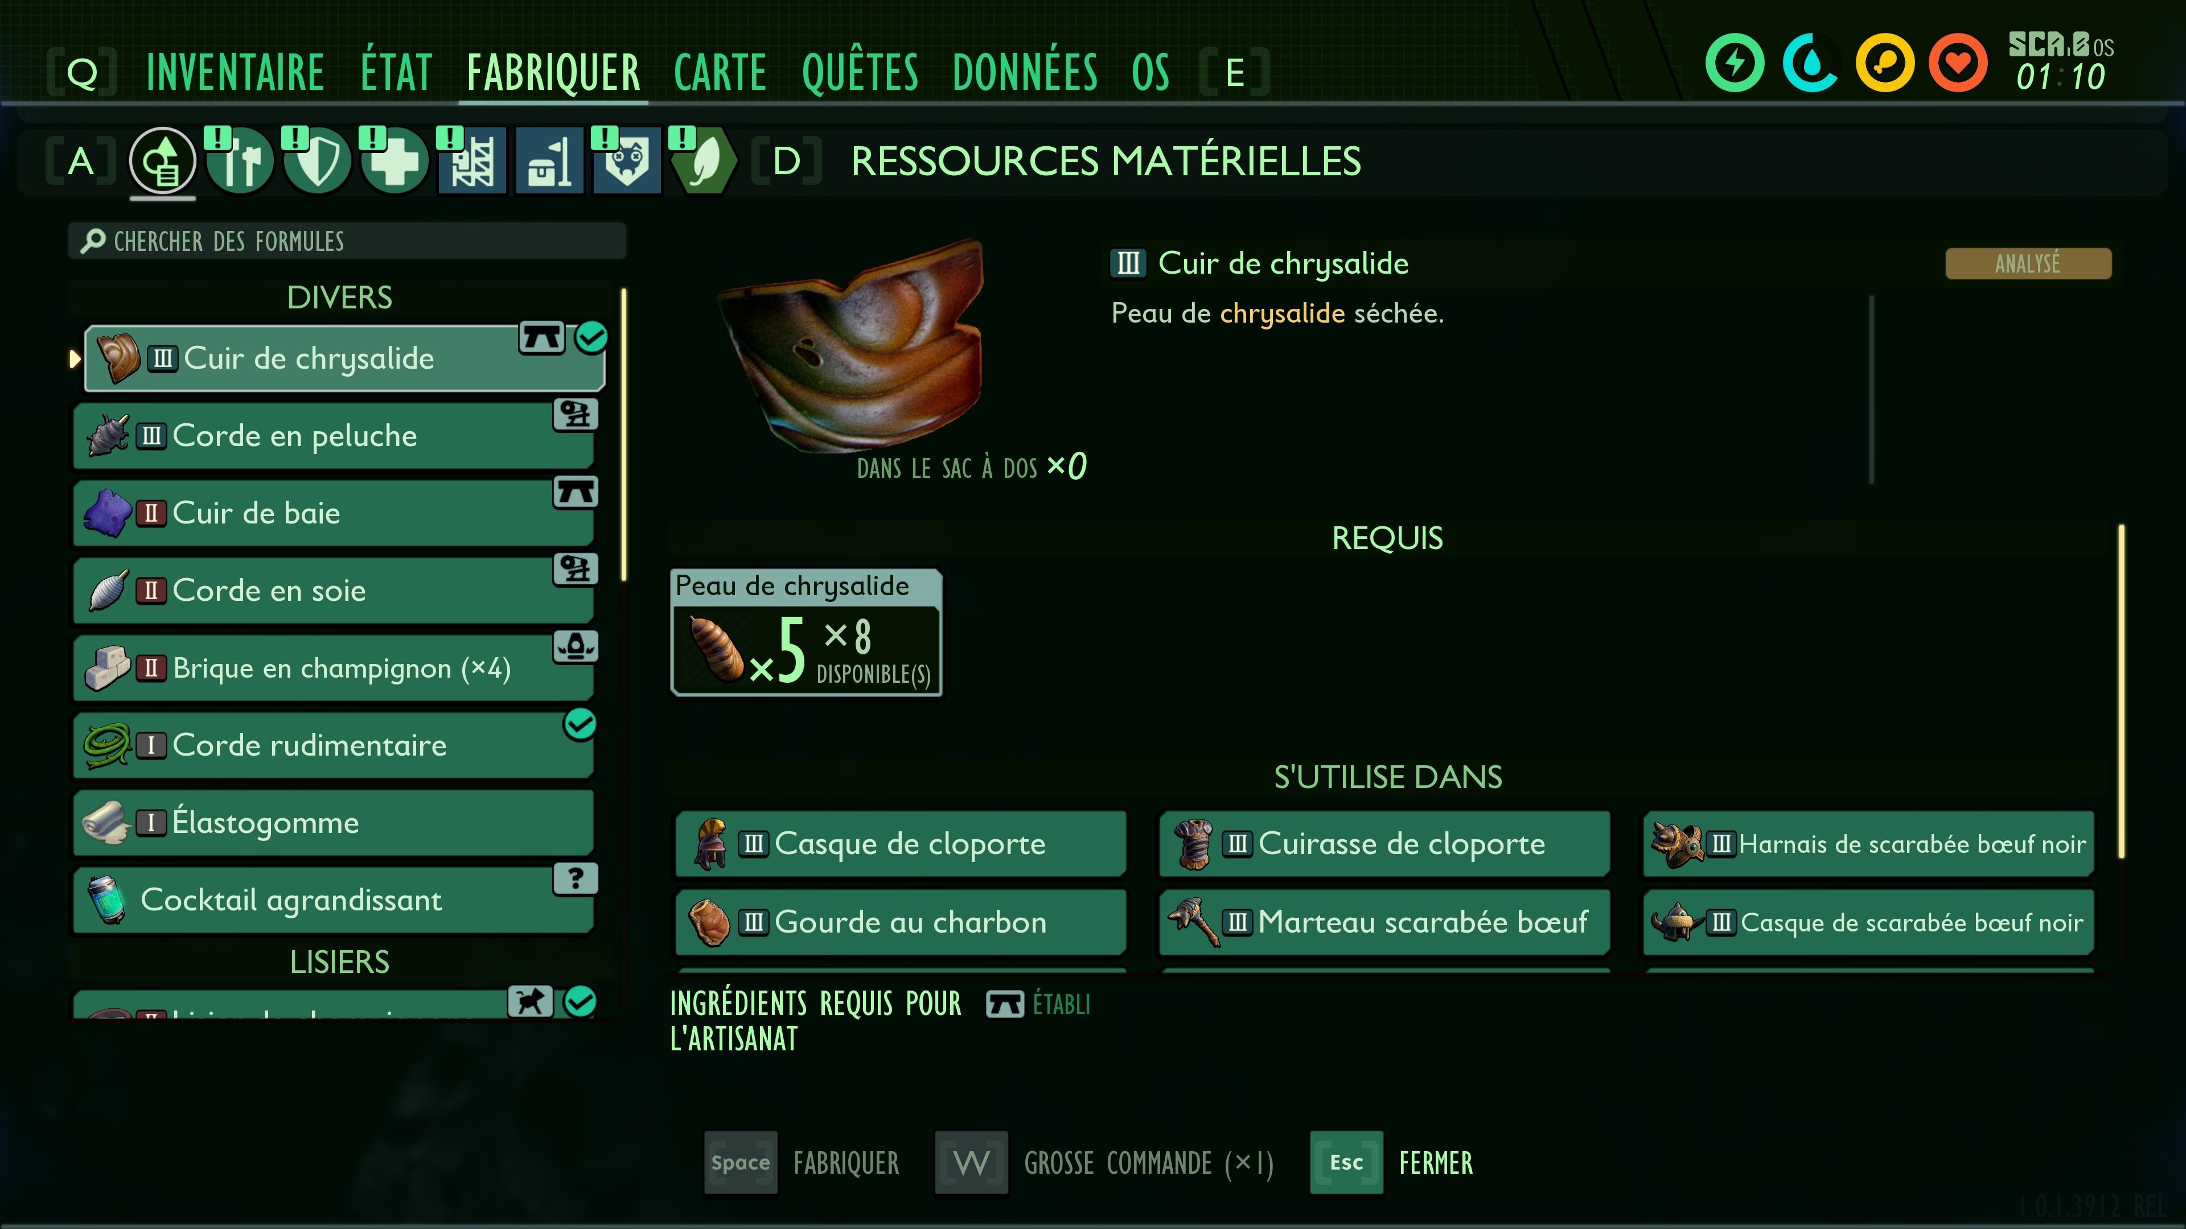Open the base building scaffold category
Image resolution: width=2186 pixels, height=1229 pixels.
[x=472, y=160]
